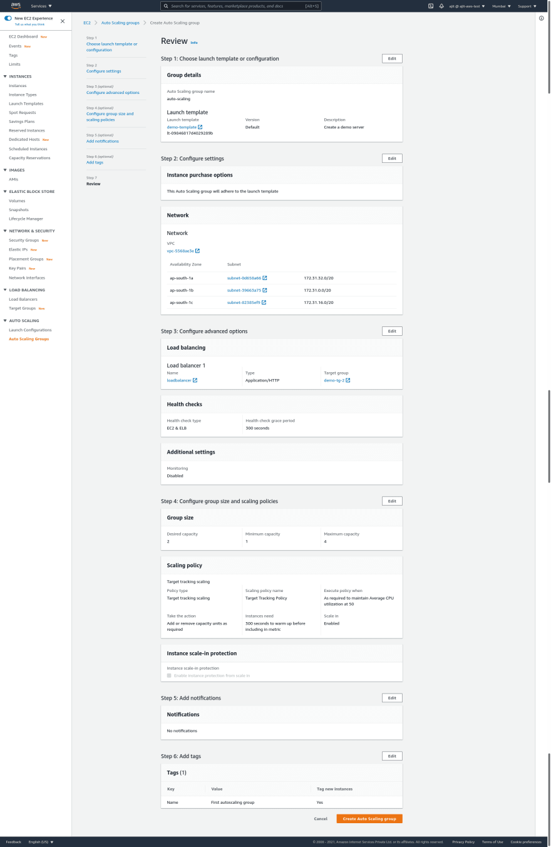Open external link icon beside demo-template

click(x=200, y=127)
